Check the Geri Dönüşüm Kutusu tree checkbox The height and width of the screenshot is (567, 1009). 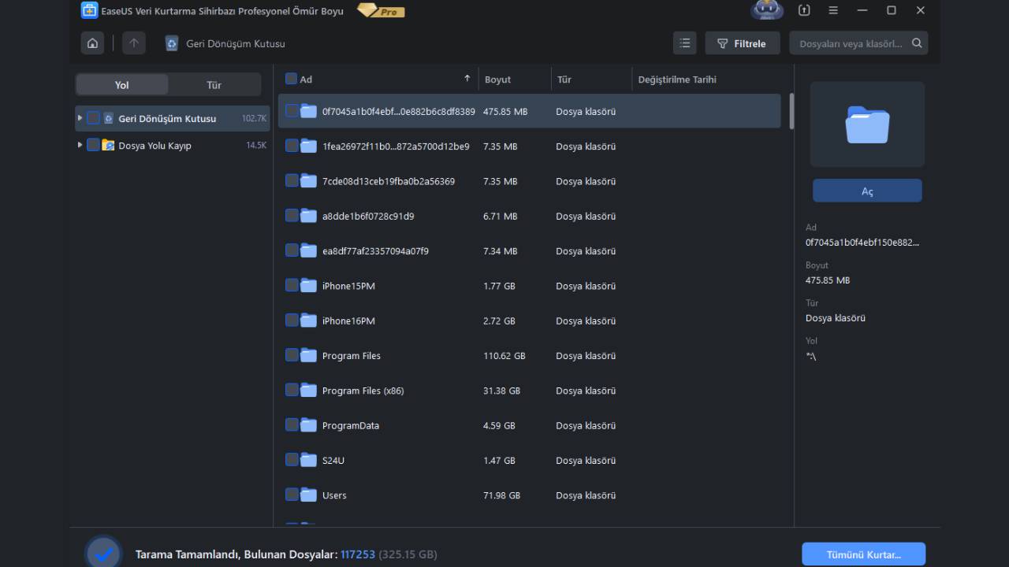(93, 118)
